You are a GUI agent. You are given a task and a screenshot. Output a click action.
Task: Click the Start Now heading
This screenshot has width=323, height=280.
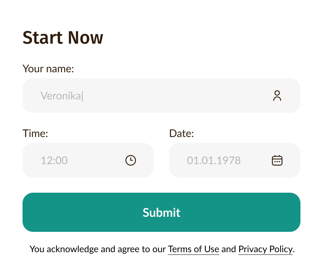[63, 38]
